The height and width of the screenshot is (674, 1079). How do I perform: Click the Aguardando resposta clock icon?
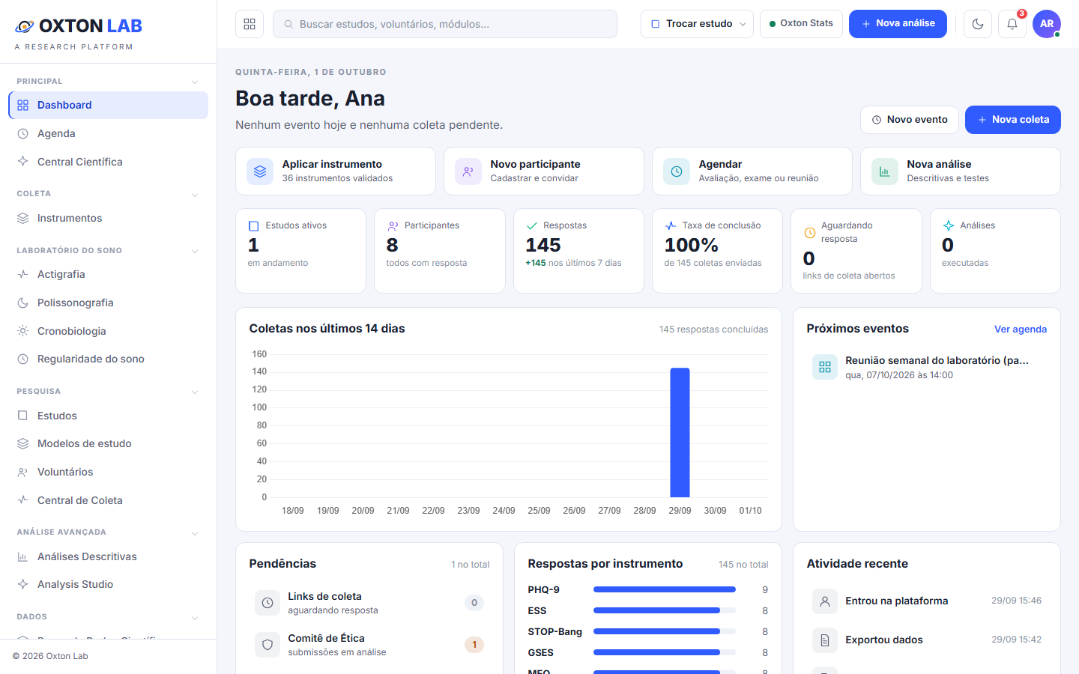point(809,232)
